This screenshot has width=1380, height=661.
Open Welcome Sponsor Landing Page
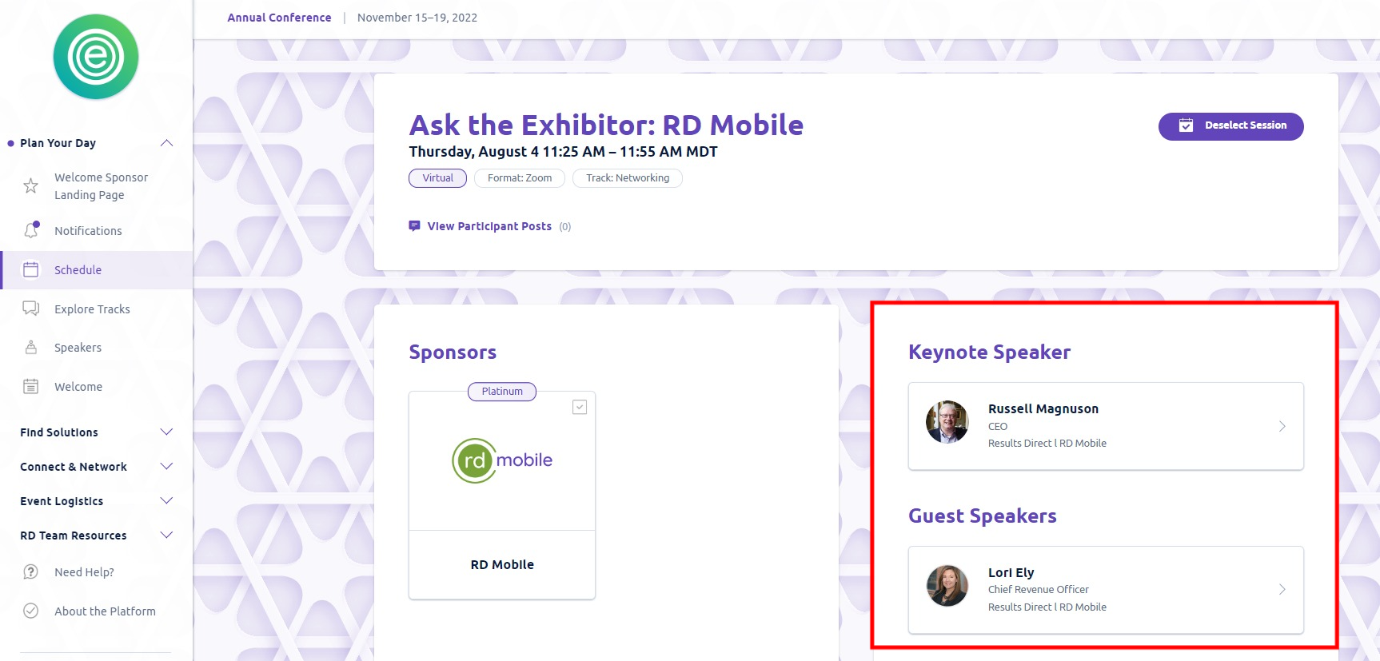101,186
